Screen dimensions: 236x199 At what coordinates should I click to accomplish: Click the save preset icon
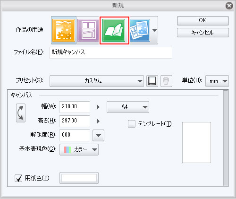pyautogui.click(x=152, y=81)
